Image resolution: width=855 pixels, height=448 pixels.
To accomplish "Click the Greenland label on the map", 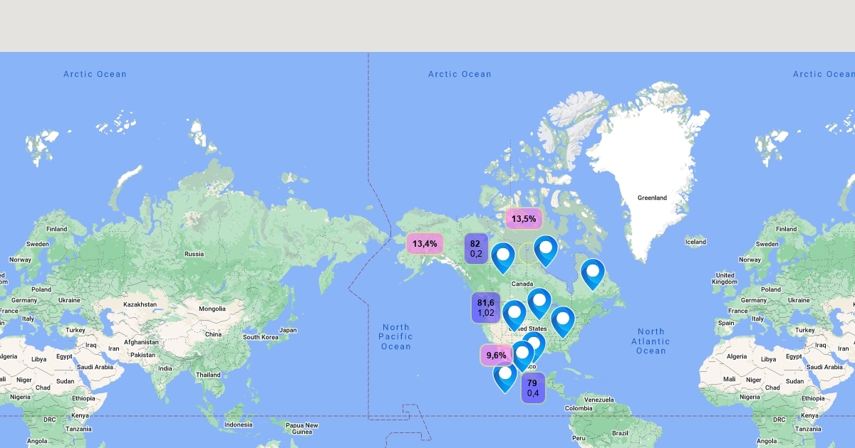I will click(652, 198).
